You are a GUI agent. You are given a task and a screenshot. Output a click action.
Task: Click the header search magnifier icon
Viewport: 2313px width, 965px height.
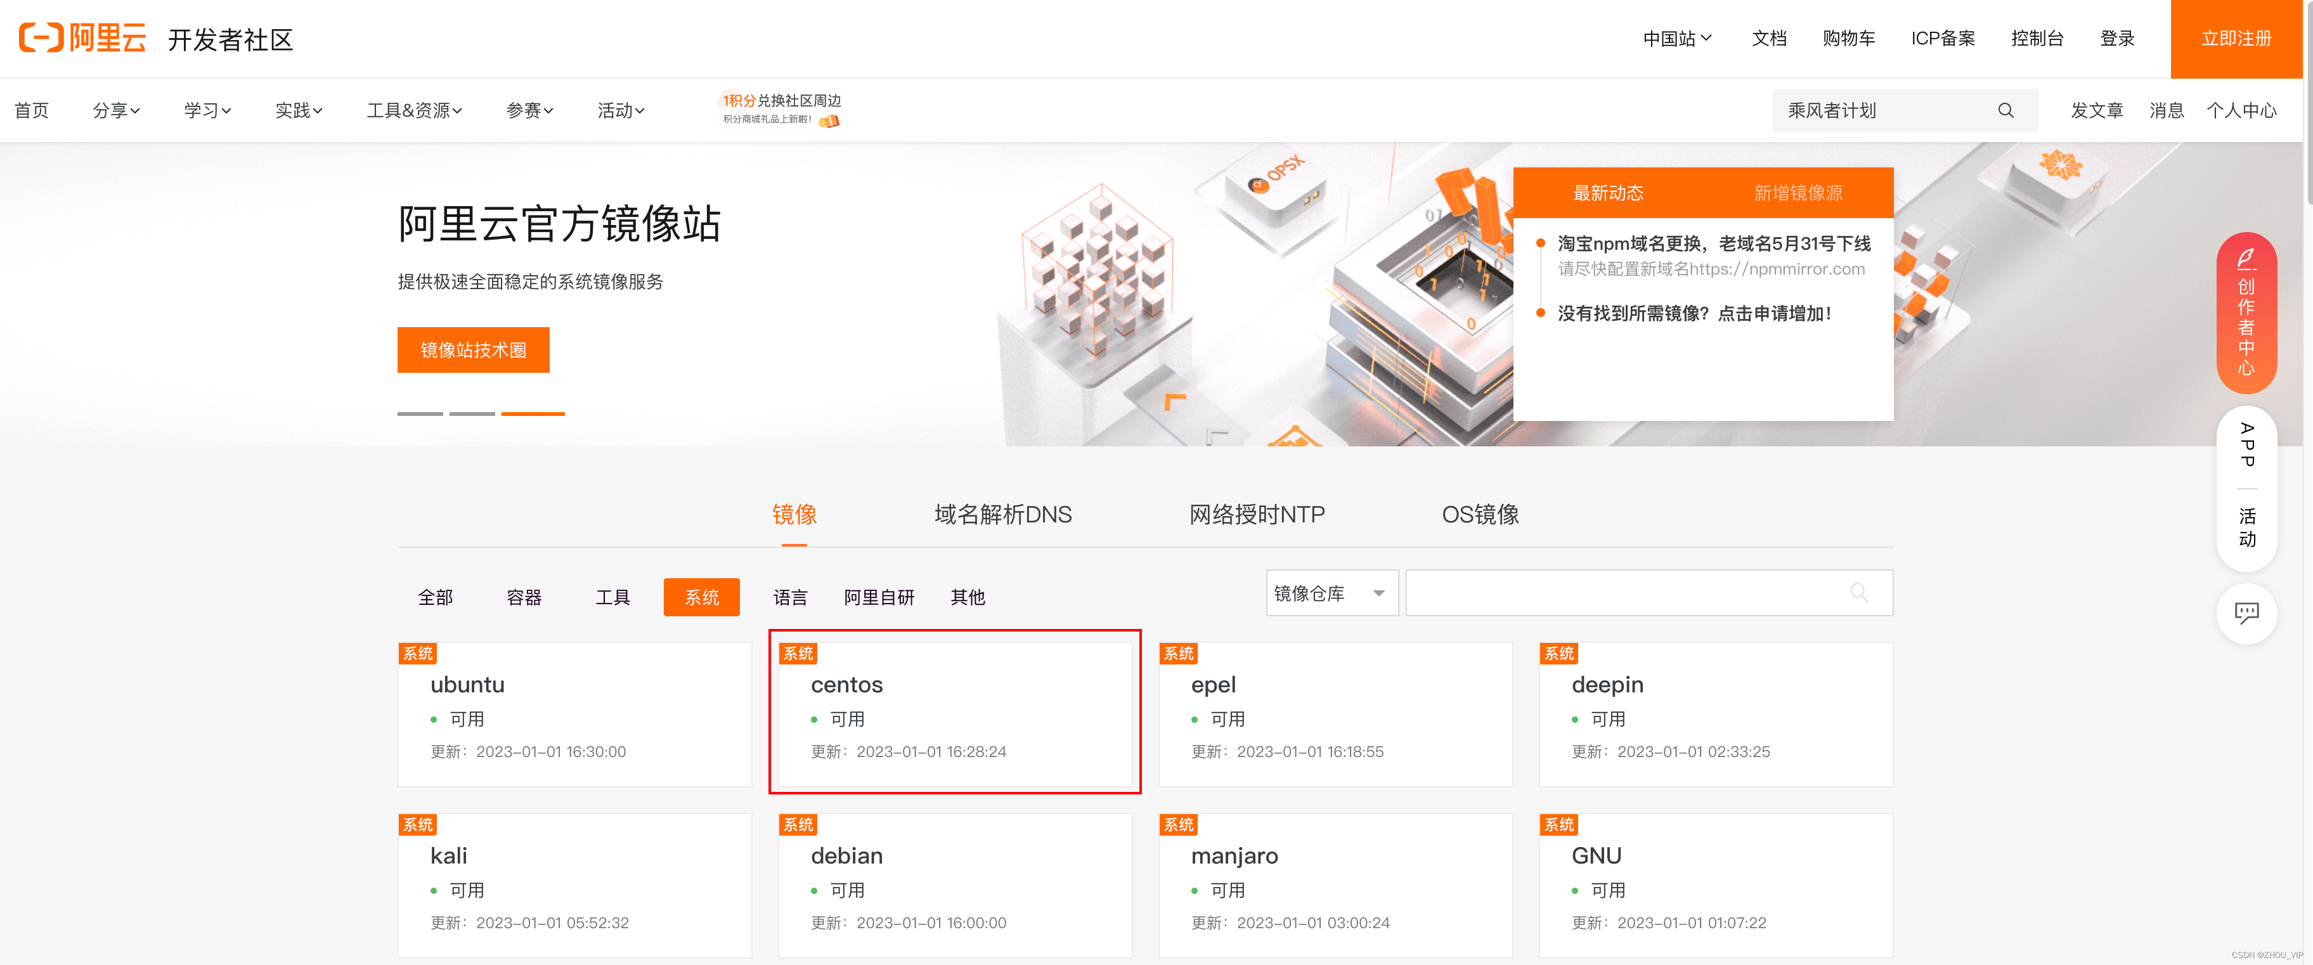point(2005,110)
